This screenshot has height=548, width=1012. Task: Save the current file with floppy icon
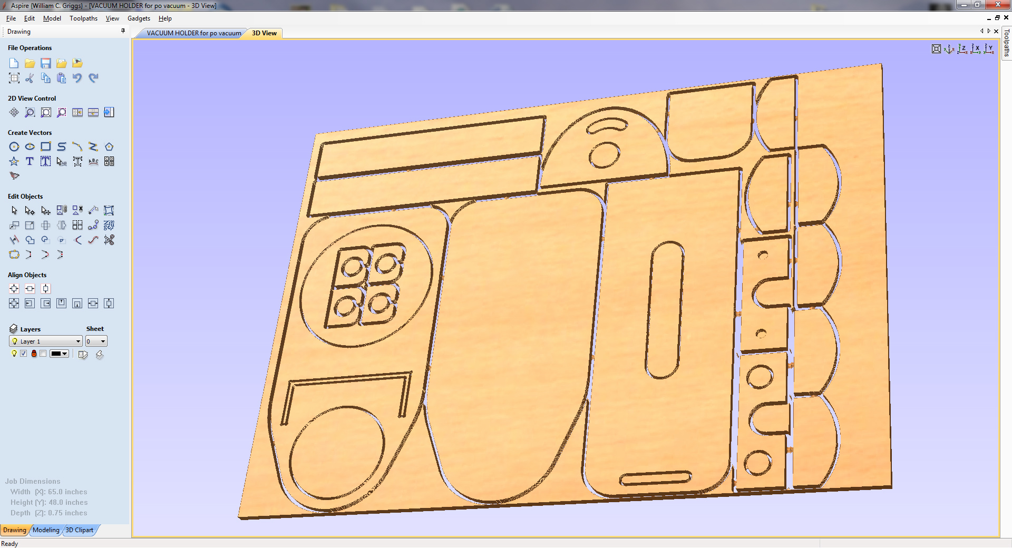[46, 63]
